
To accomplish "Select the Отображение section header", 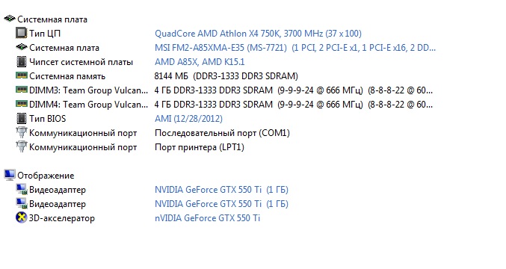I will pos(46,176).
